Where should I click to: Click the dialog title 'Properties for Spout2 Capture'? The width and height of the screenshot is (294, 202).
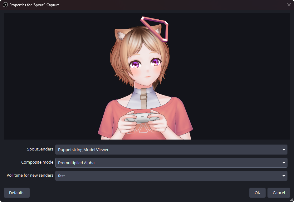35,5
